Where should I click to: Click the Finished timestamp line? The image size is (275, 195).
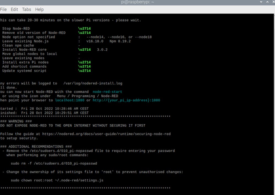pos(44,113)
